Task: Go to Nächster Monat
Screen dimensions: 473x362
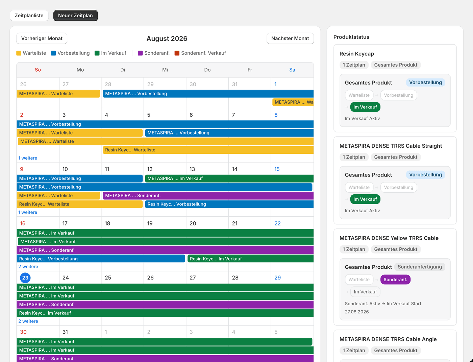Action: click(x=290, y=39)
